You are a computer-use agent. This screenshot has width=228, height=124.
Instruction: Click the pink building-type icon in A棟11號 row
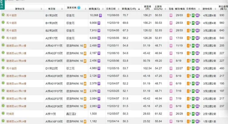171,114
